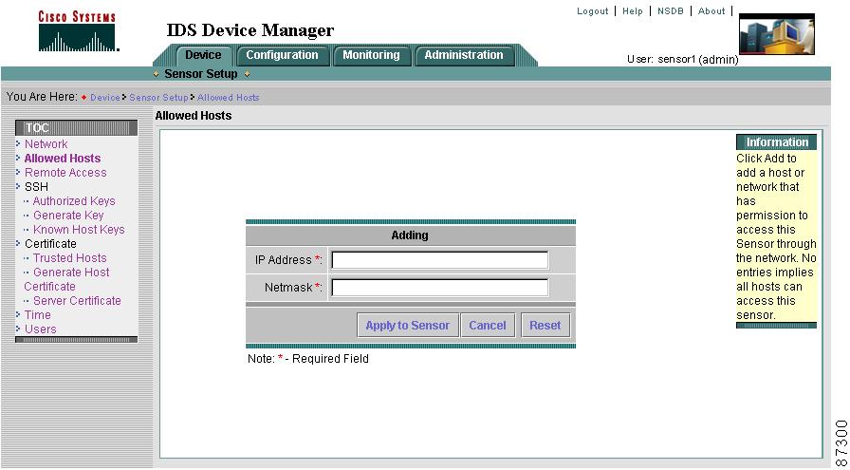
Task: Click the Cancel button
Action: pyautogui.click(x=488, y=325)
